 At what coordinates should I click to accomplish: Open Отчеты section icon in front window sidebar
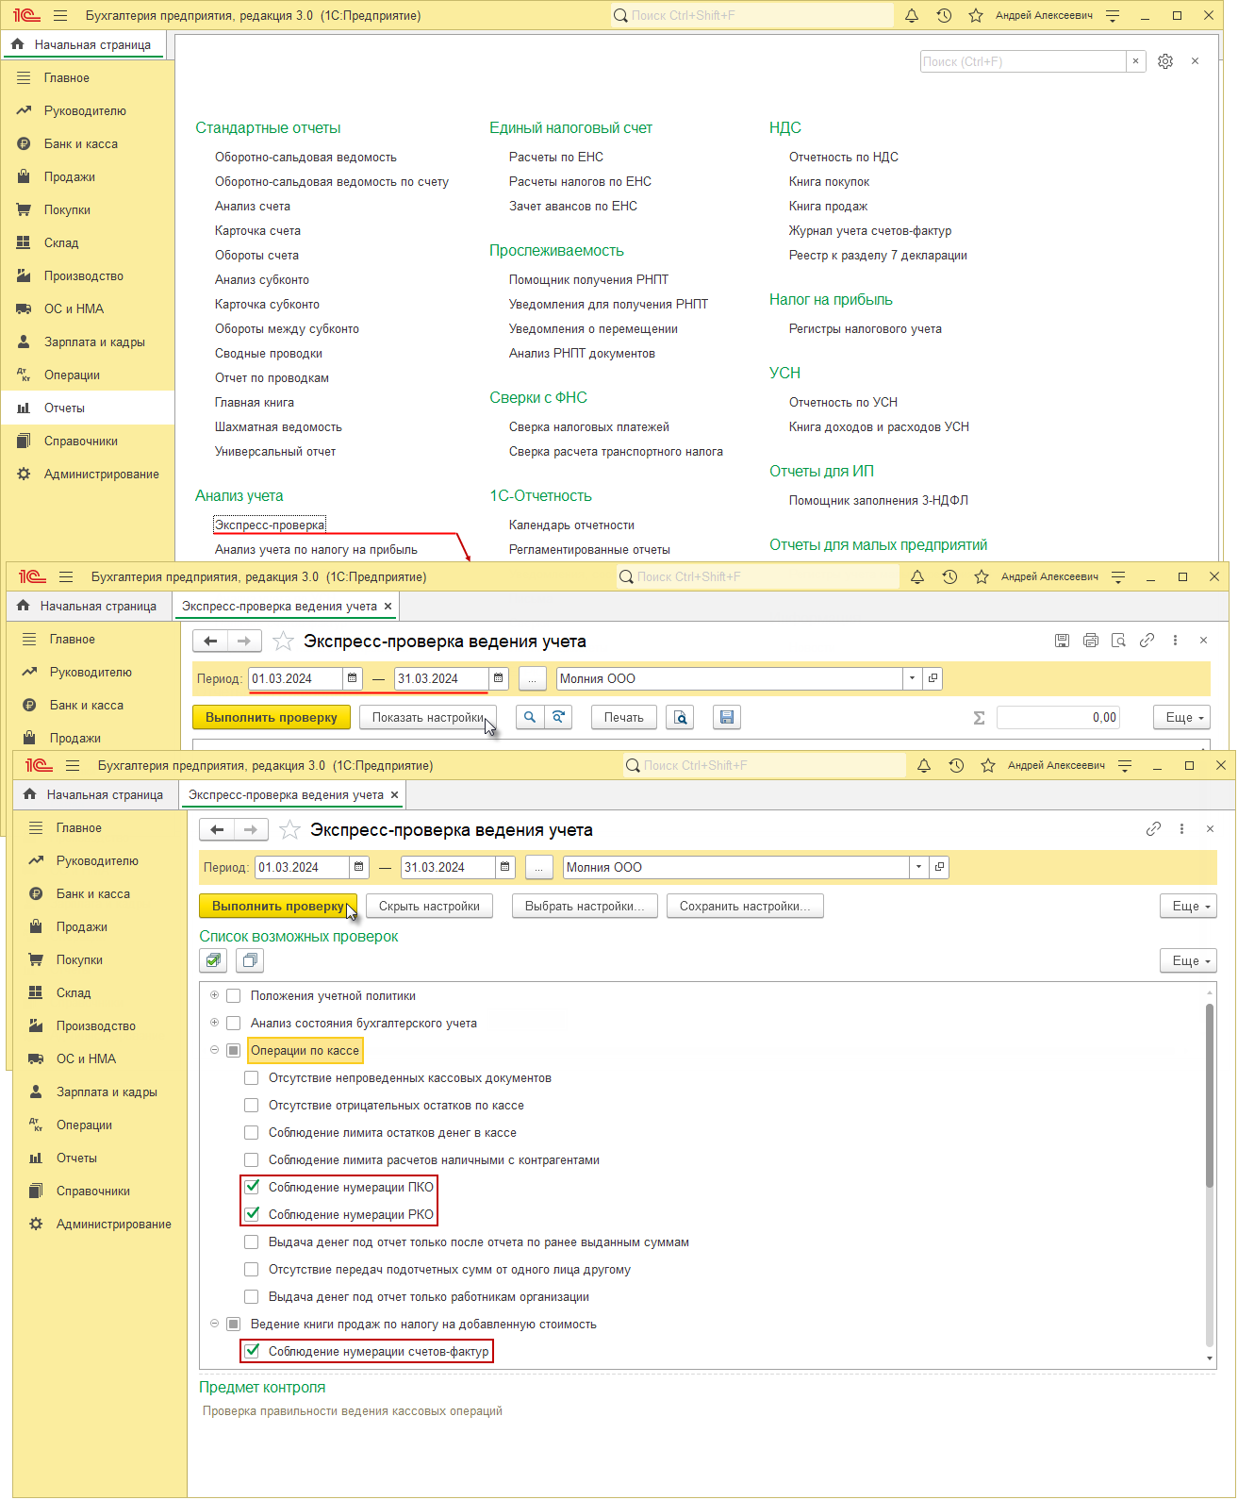(x=36, y=1158)
